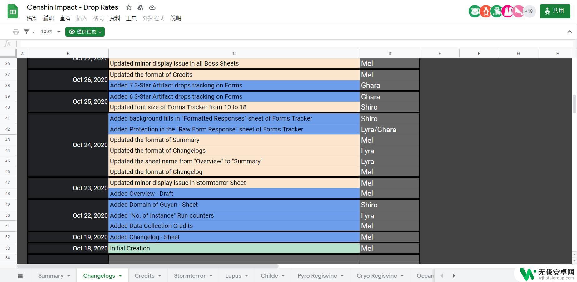
Task: Open the File menu (檔案)
Action: coord(32,18)
